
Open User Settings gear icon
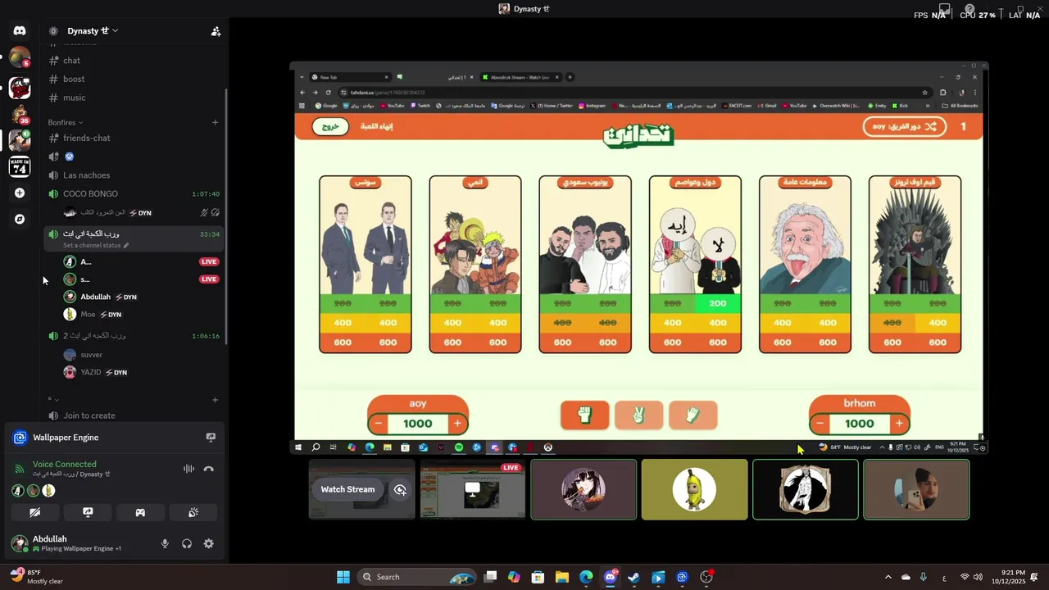209,543
